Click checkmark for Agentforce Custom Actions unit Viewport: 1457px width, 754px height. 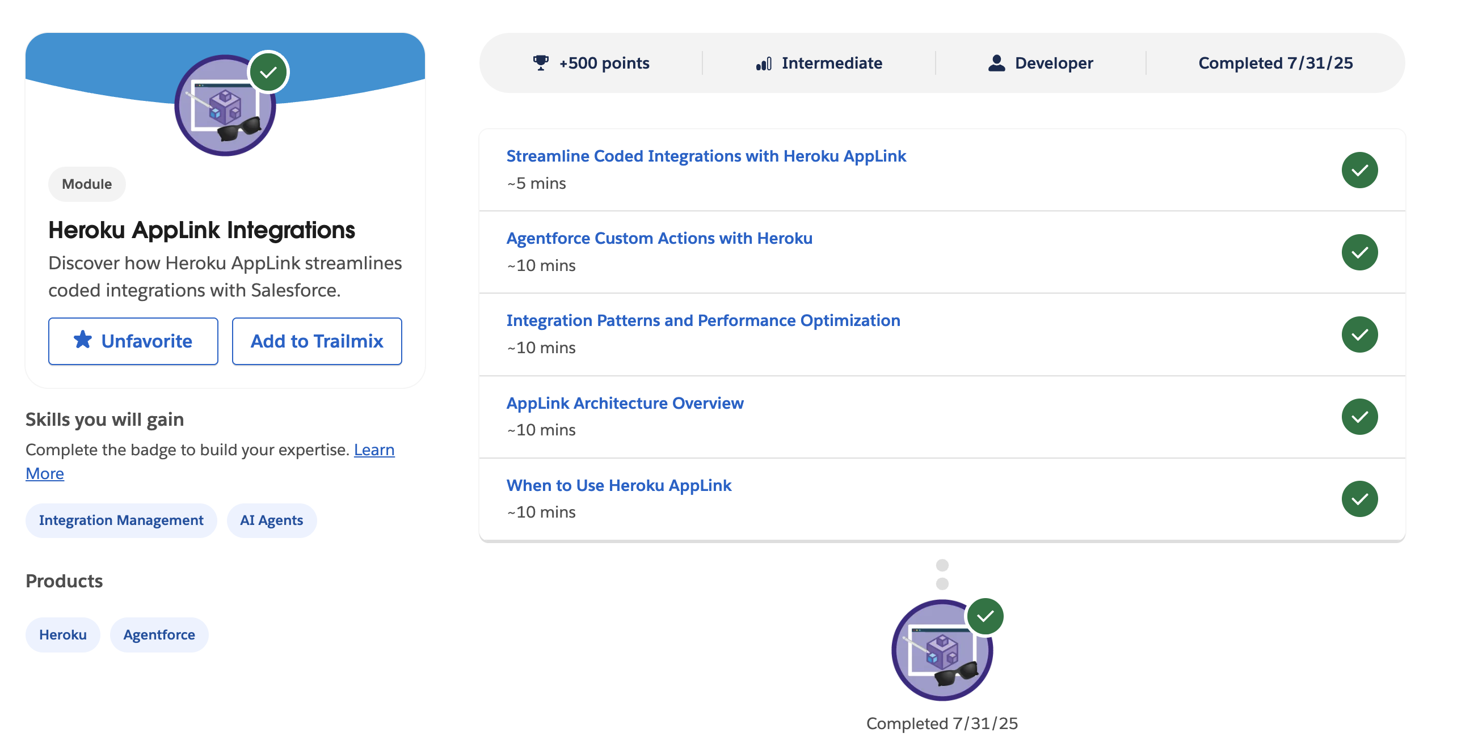tap(1359, 252)
